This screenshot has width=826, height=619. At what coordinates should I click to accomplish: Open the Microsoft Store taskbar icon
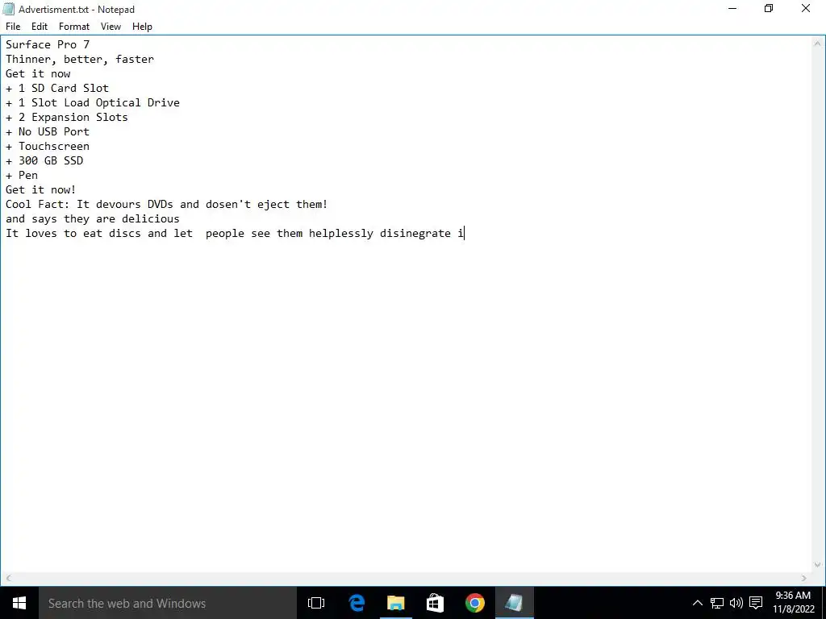(x=435, y=603)
